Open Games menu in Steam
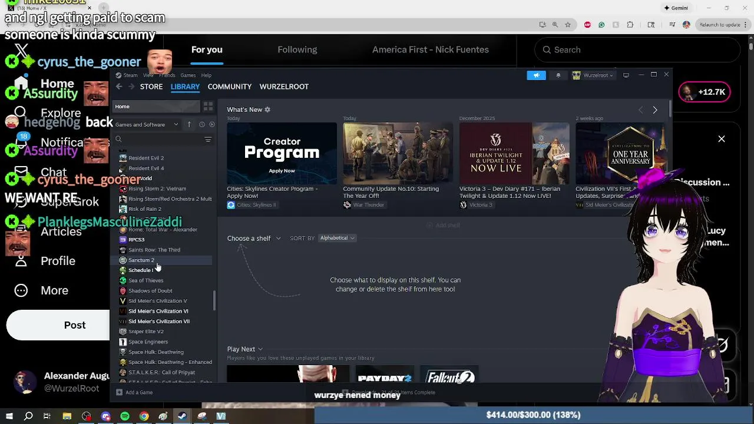This screenshot has width=754, height=424. (x=188, y=75)
